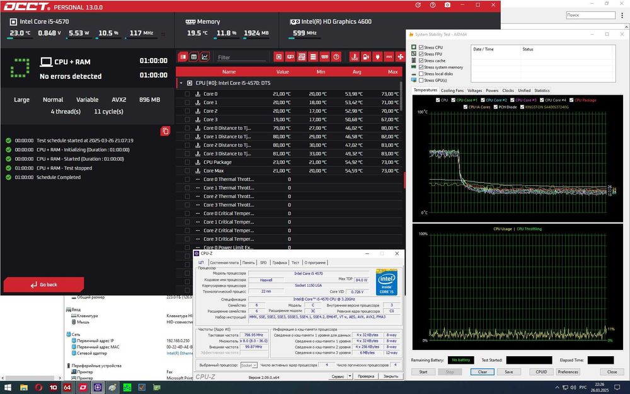
Task: Activate OCCT taskbar icon
Action: click(x=83, y=388)
